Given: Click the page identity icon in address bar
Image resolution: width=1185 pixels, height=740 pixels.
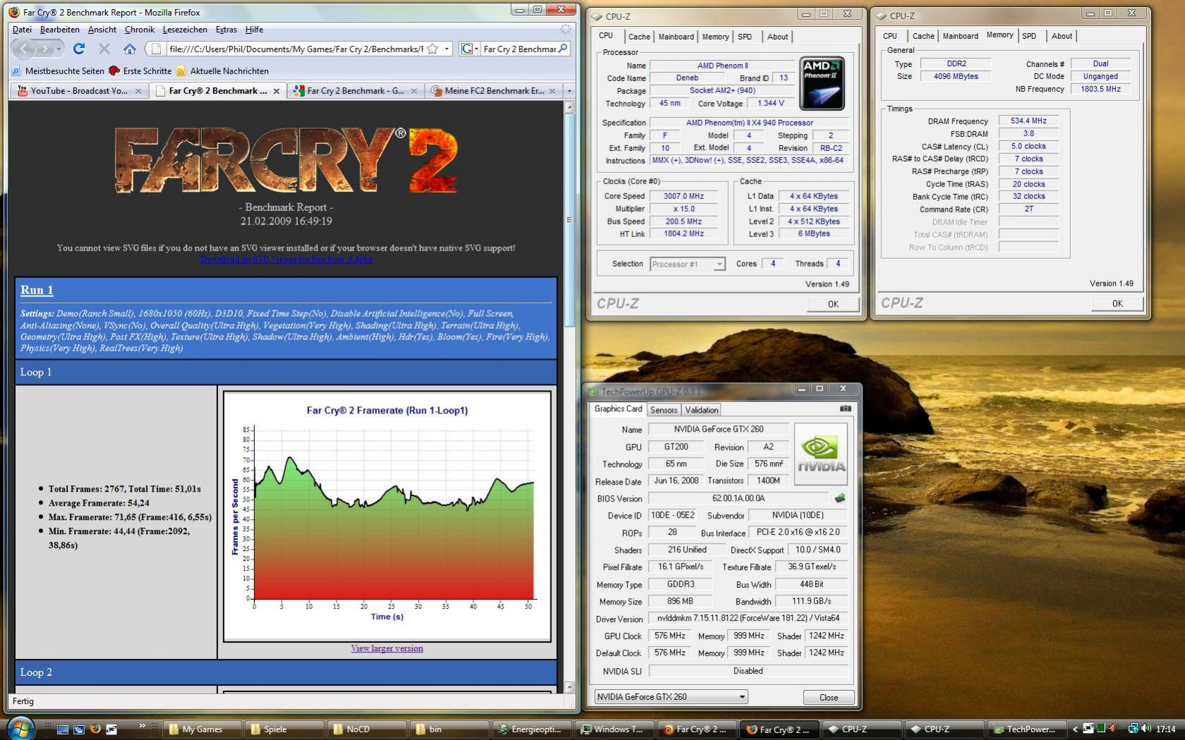Looking at the screenshot, I should (x=157, y=49).
